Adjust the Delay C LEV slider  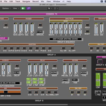tap(30, 69)
